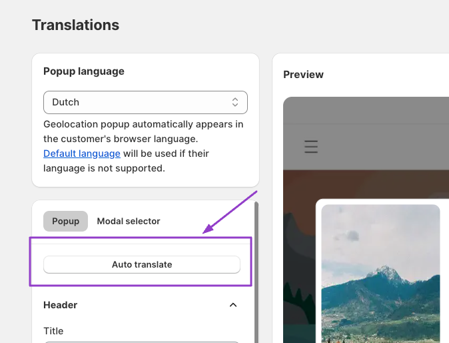The image size is (449, 343).
Task: Click the Preview panel heading
Action: click(x=303, y=75)
